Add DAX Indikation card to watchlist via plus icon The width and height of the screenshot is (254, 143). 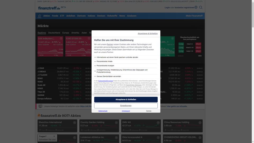61,39
